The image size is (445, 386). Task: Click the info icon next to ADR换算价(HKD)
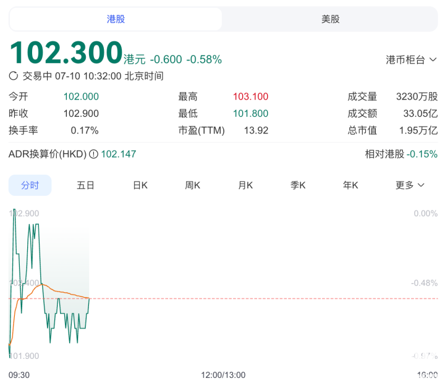pos(93,154)
